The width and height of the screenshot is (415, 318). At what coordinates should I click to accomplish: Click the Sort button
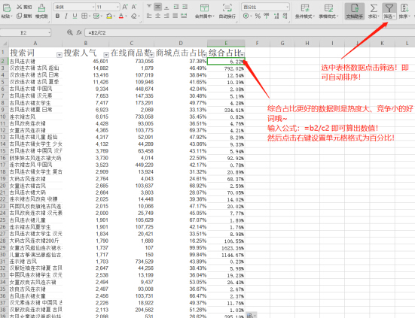pos(404,11)
